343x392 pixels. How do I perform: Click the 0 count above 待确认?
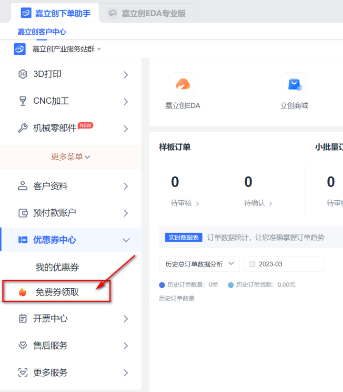pyautogui.click(x=248, y=182)
